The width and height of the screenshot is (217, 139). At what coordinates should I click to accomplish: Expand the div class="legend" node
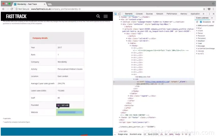click(x=128, y=96)
